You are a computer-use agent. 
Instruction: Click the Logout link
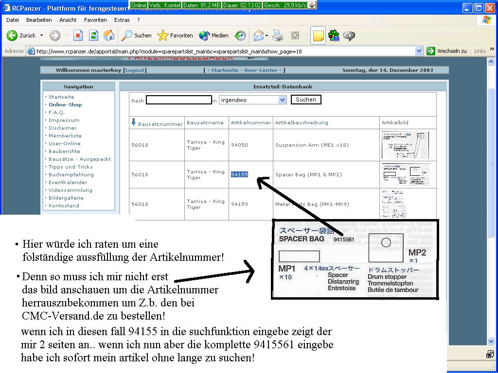point(135,70)
